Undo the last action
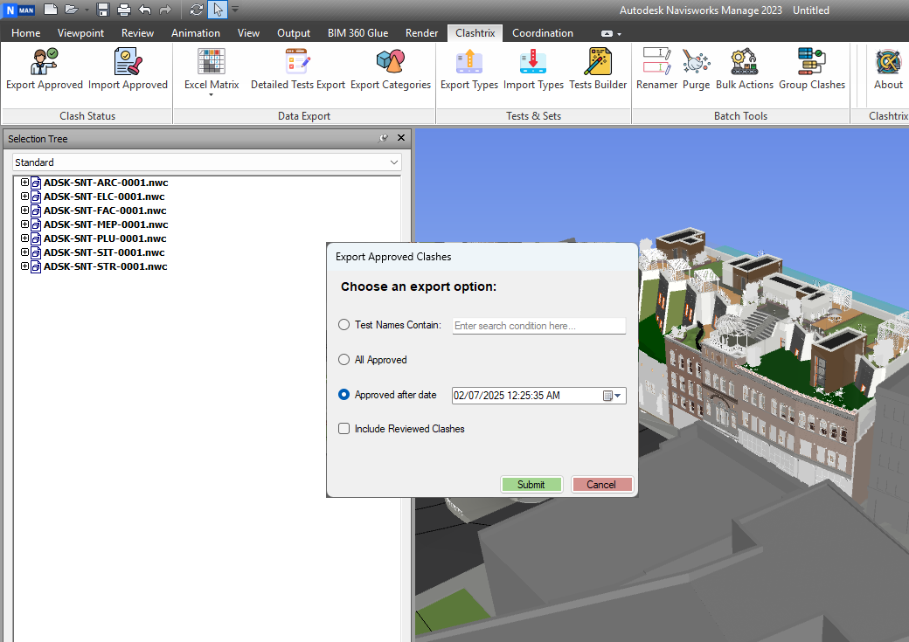The width and height of the screenshot is (909, 642). [145, 10]
